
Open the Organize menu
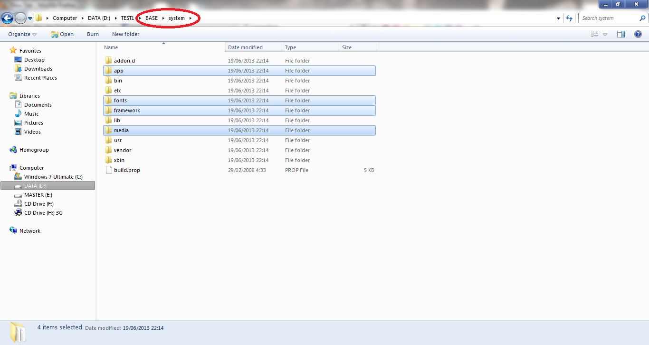click(22, 34)
